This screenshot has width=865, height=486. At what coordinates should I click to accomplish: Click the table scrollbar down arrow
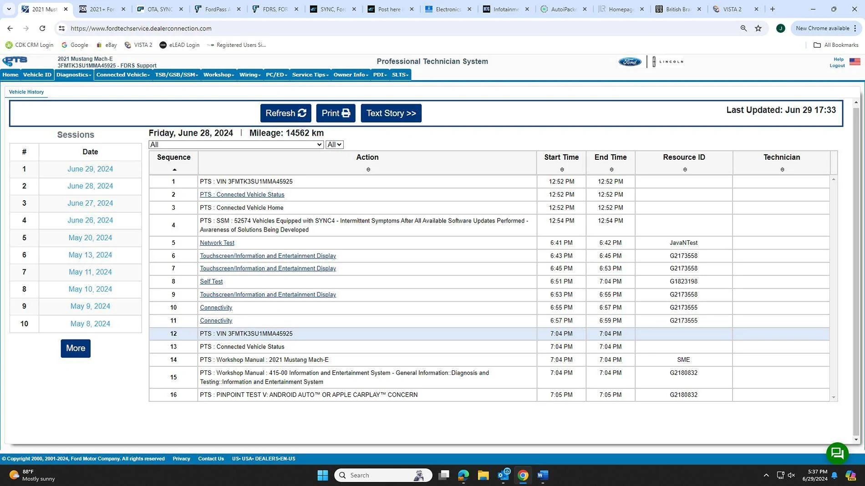point(834,397)
